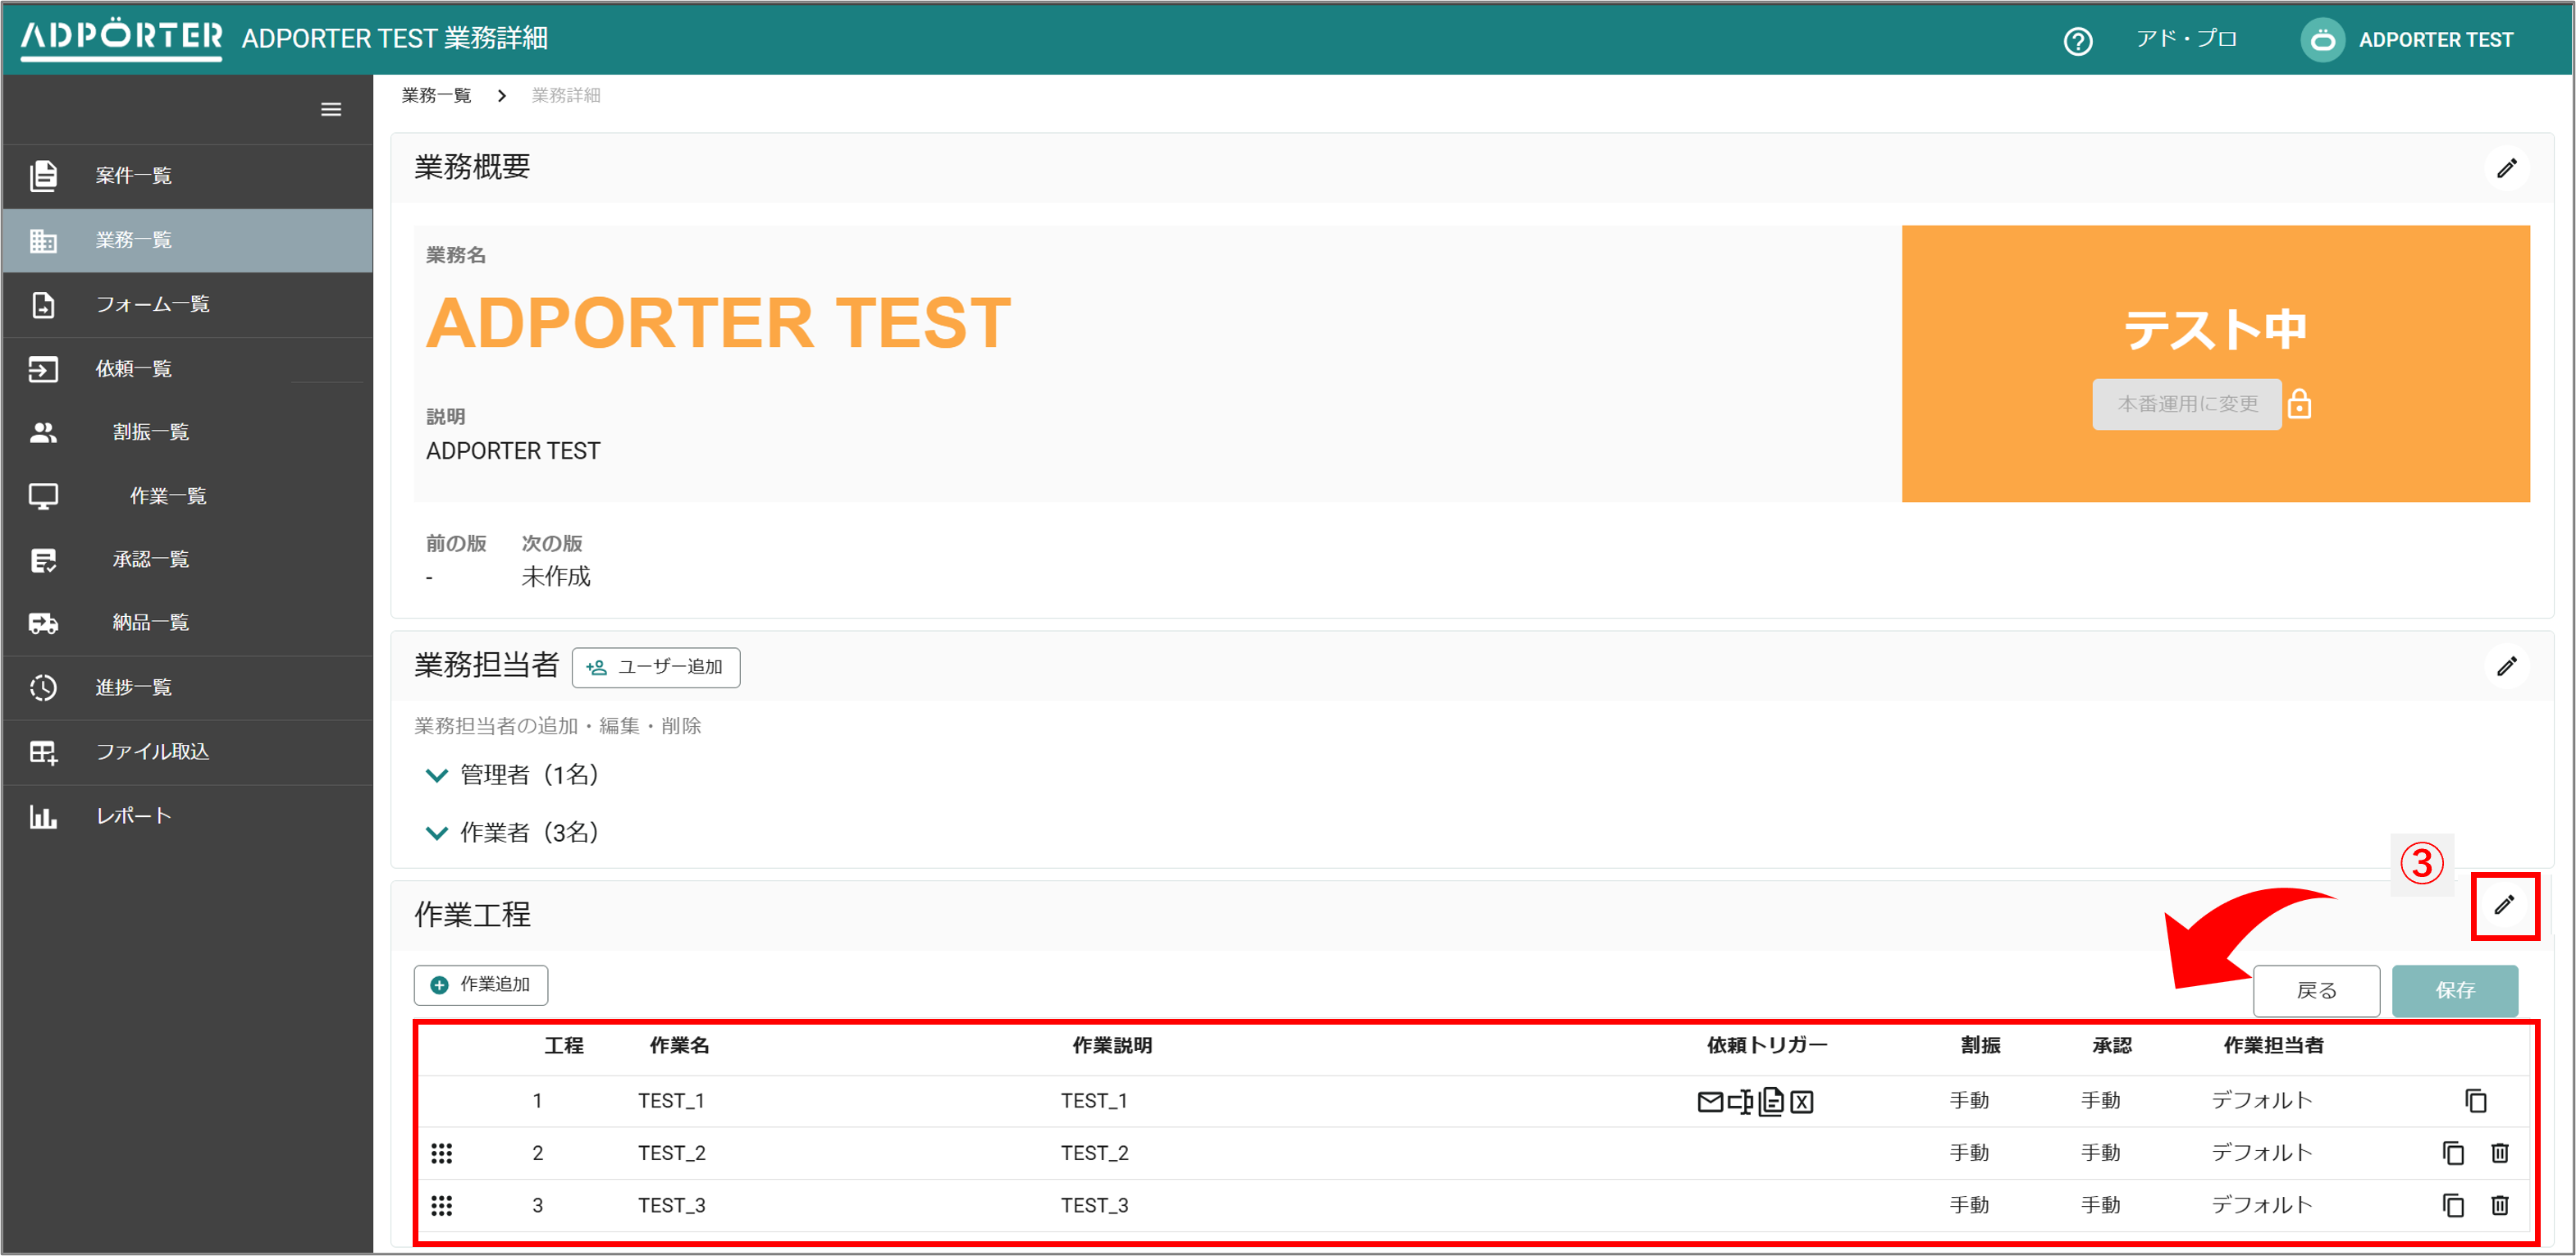Image resolution: width=2576 pixels, height=1256 pixels.
Task: Go back to 業務一覧 breadcrumb link
Action: [436, 95]
